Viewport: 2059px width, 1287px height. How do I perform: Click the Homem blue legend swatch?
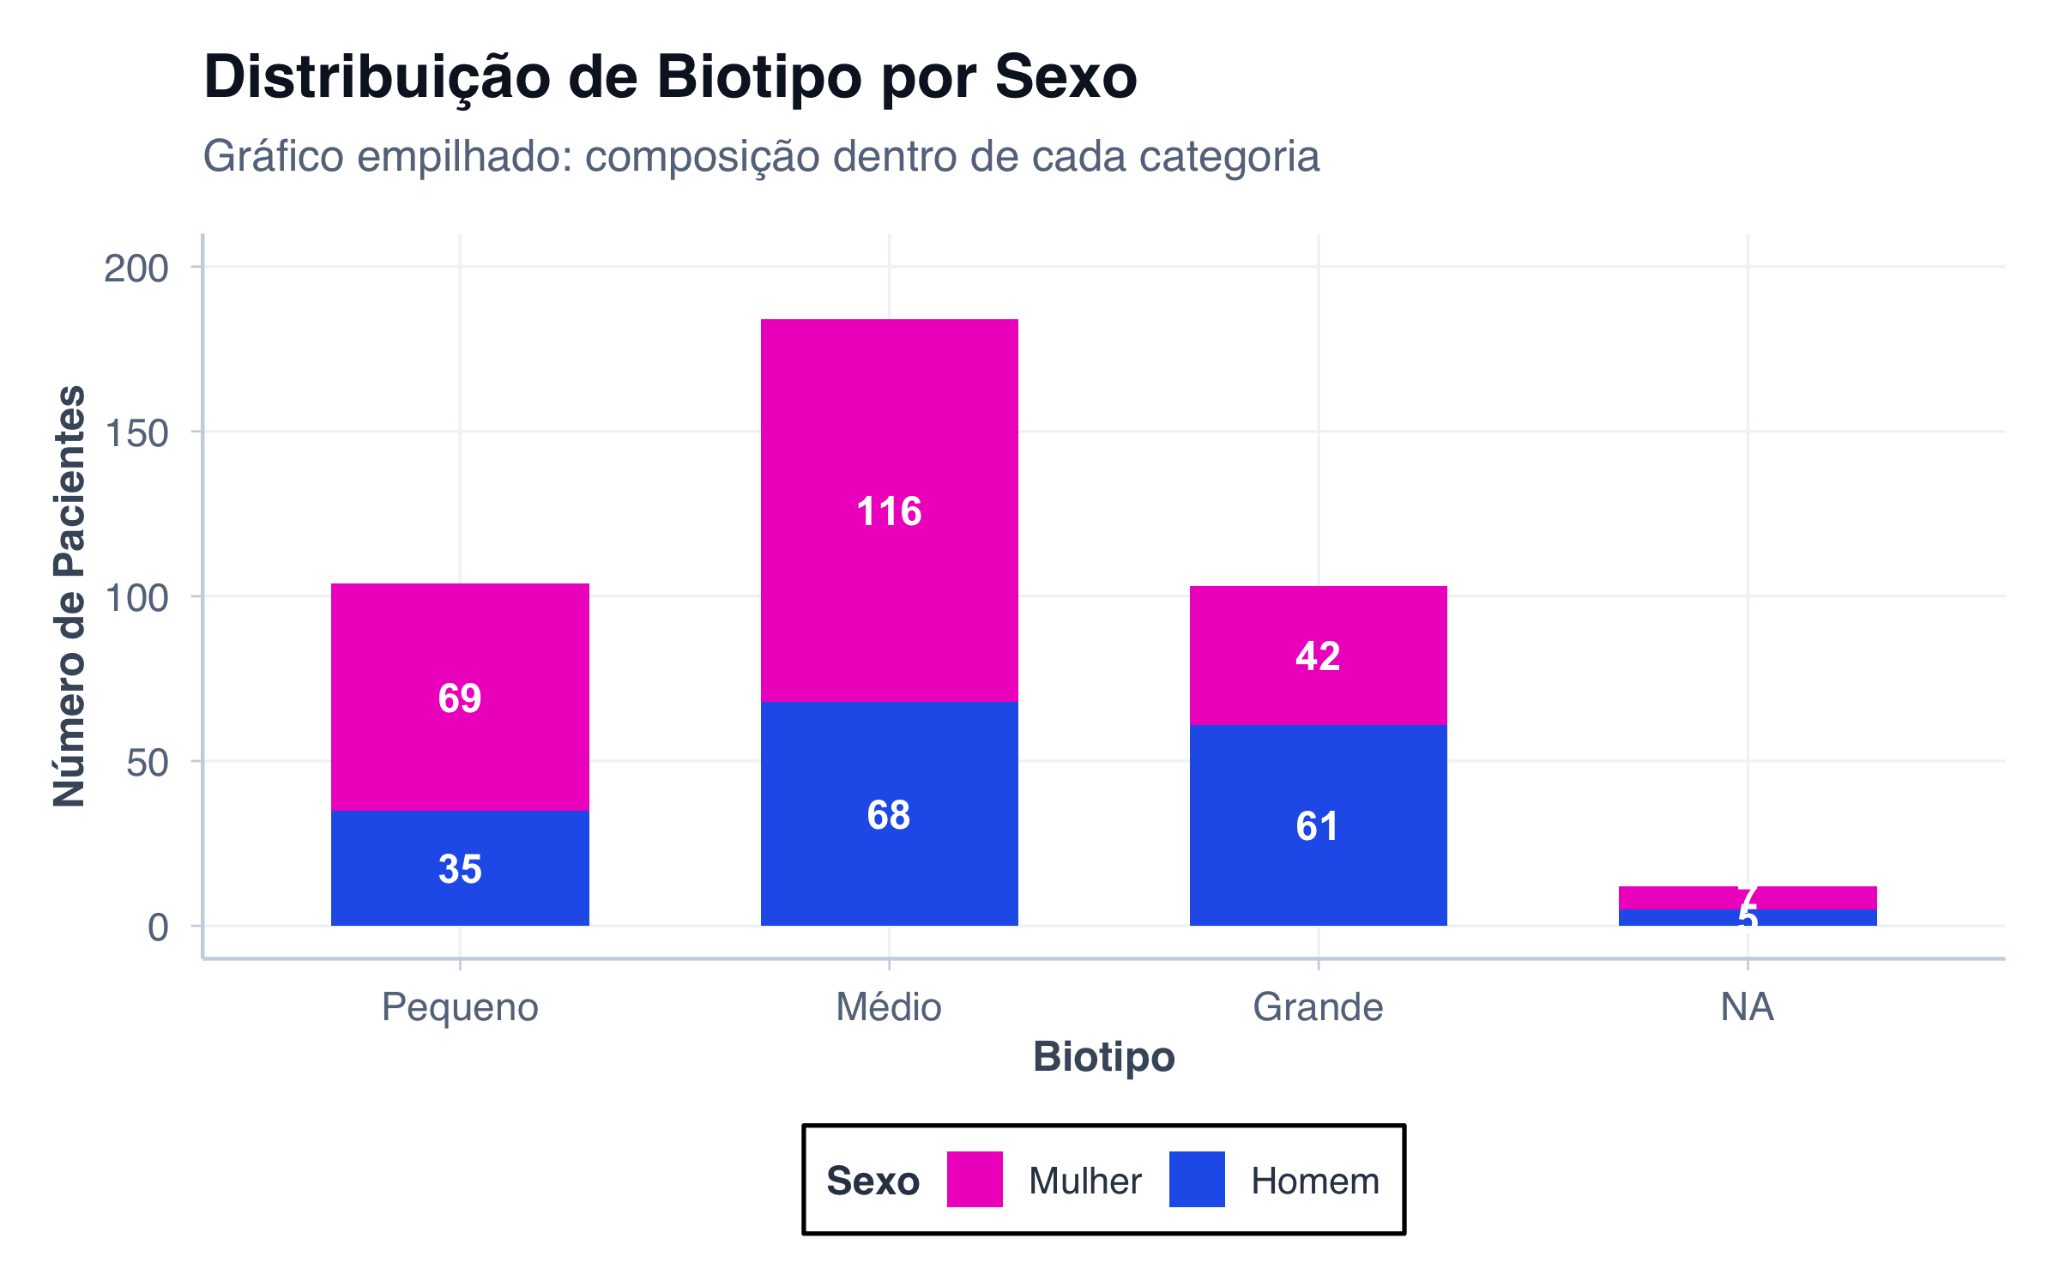pos(1197,1179)
